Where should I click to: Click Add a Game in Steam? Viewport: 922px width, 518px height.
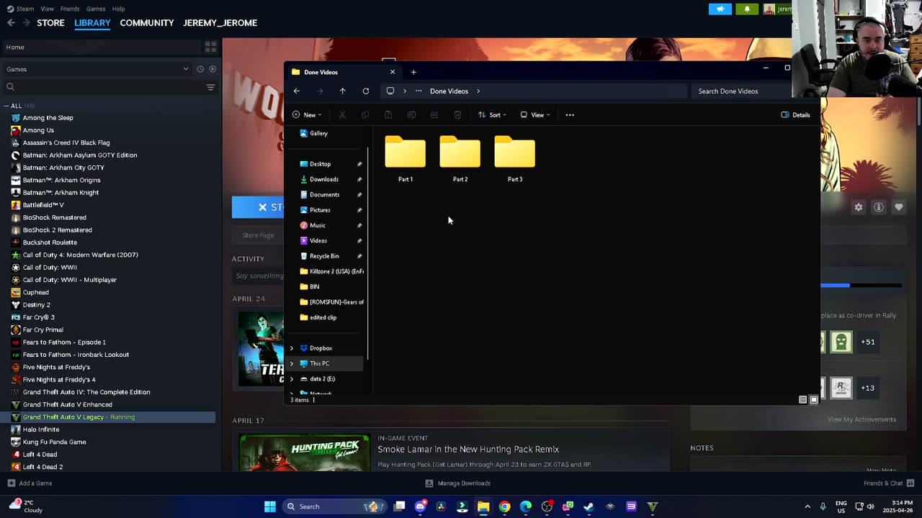30,483
